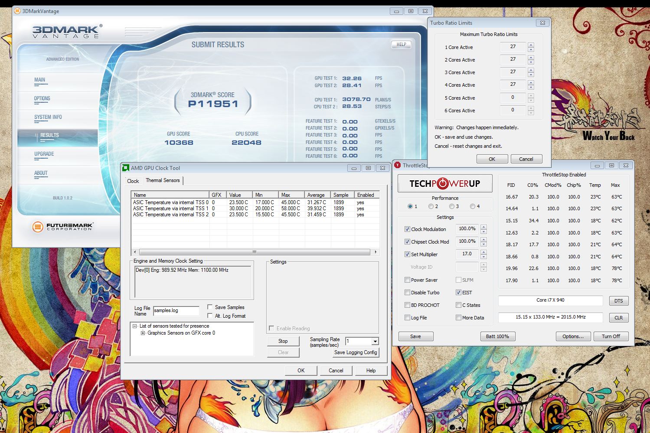Open the ABOUT section in 3DMark Vantage
The height and width of the screenshot is (433, 650).
pyautogui.click(x=41, y=173)
